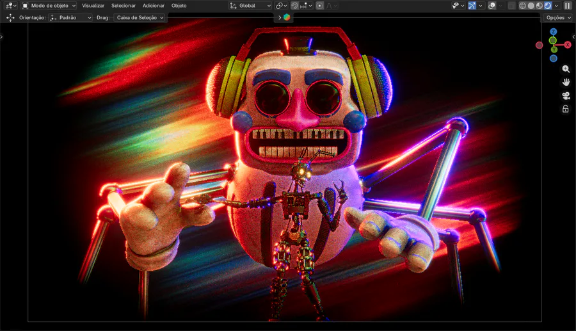The height and width of the screenshot is (331, 576).
Task: Expand the toolbar arrow at left edge
Action: 2,36
